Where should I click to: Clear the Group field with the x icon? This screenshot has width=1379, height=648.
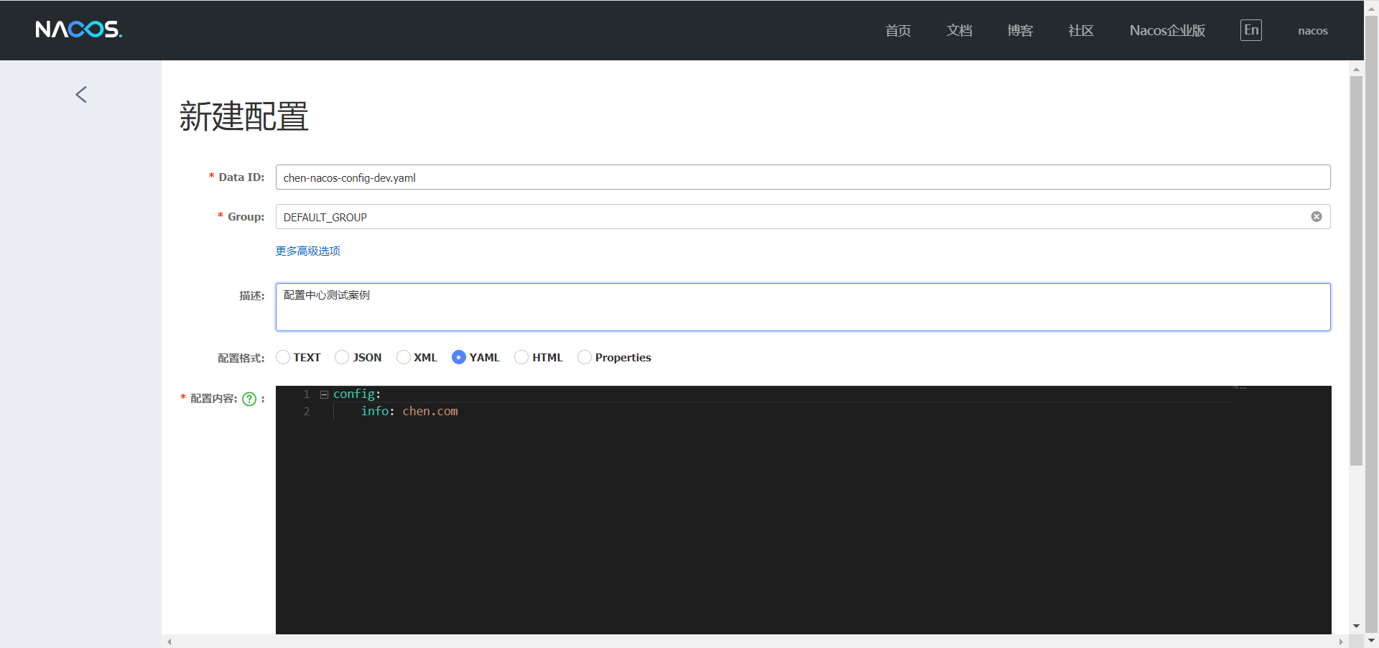pyautogui.click(x=1317, y=217)
